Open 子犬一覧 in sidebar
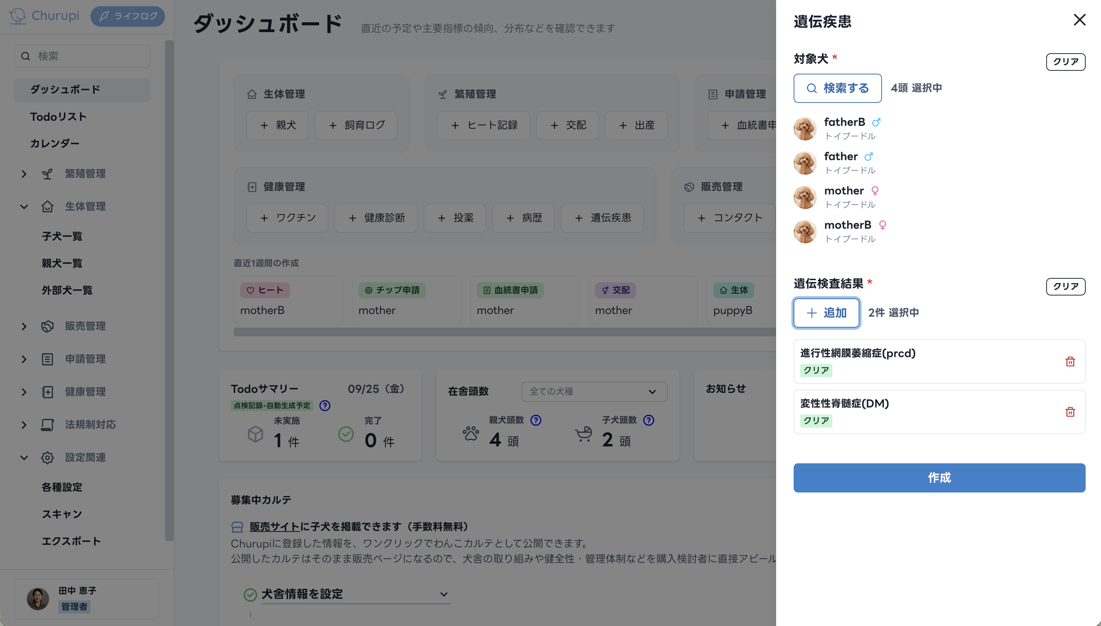 tap(62, 236)
